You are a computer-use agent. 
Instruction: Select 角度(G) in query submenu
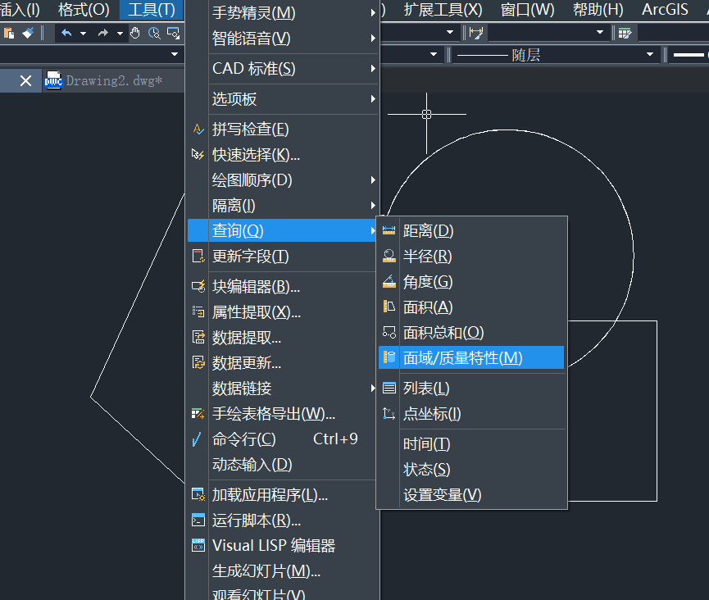471,282
